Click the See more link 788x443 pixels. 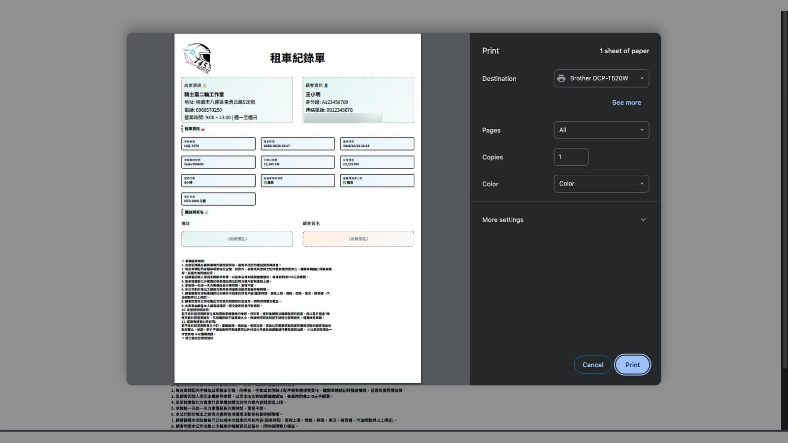coord(626,102)
